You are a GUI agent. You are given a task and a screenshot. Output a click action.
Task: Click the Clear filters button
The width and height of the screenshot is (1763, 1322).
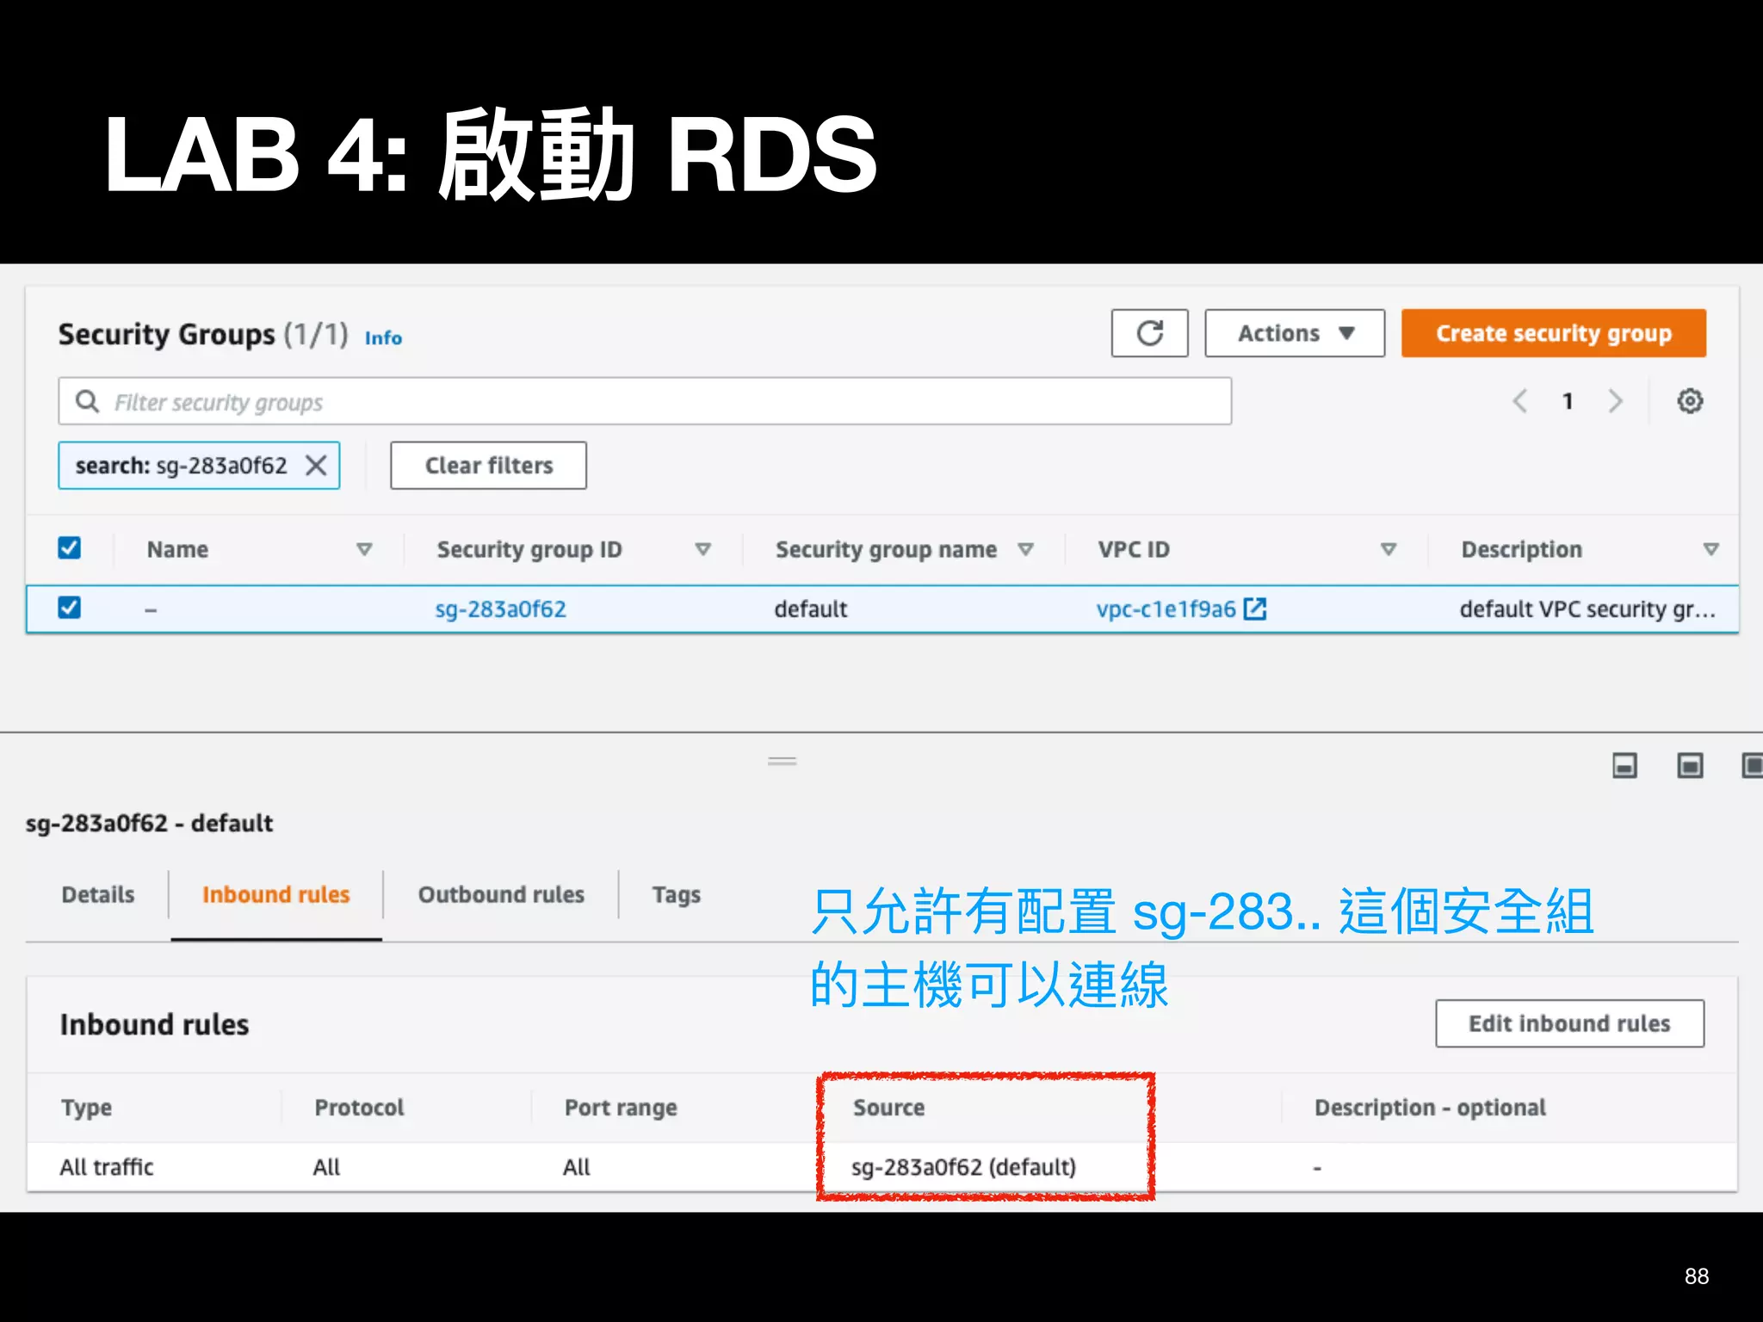[488, 466]
